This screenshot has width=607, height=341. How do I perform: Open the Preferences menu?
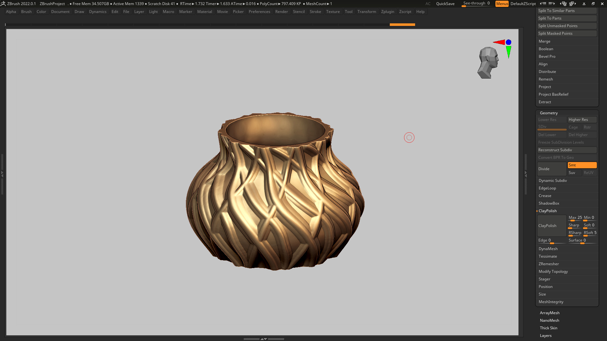pyautogui.click(x=259, y=12)
